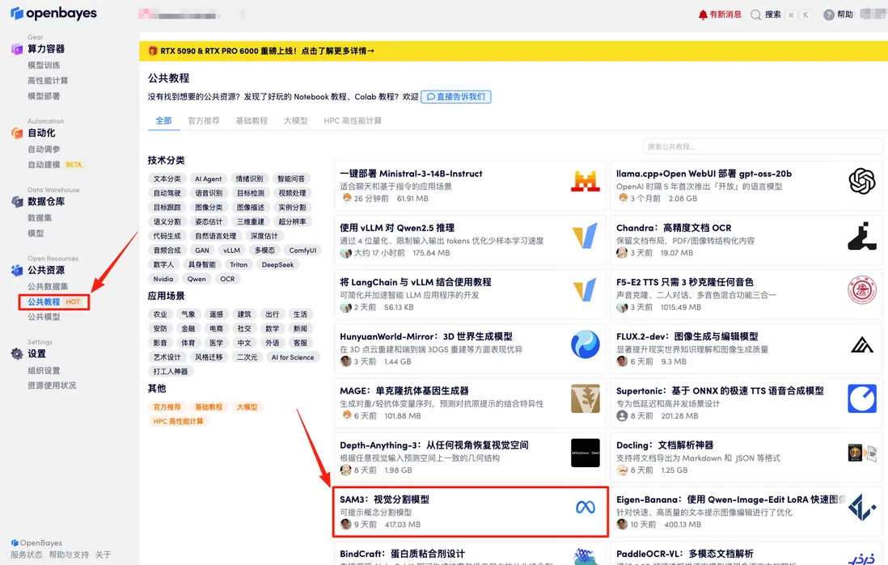Image resolution: width=888 pixels, height=565 pixels.
Task: Click the search magnifier icon
Action: pos(755,15)
